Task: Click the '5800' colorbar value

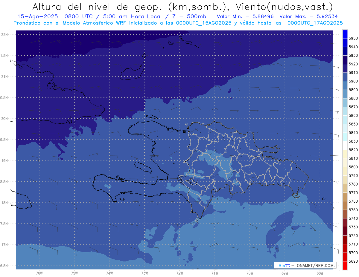Action: [353, 167]
